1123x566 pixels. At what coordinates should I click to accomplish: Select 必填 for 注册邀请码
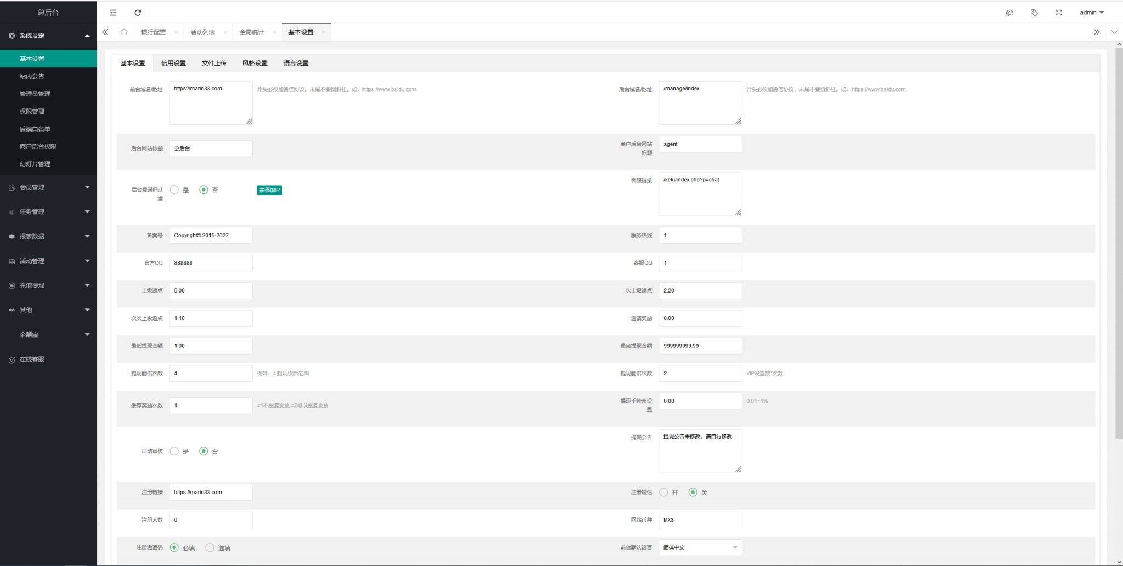tap(174, 547)
